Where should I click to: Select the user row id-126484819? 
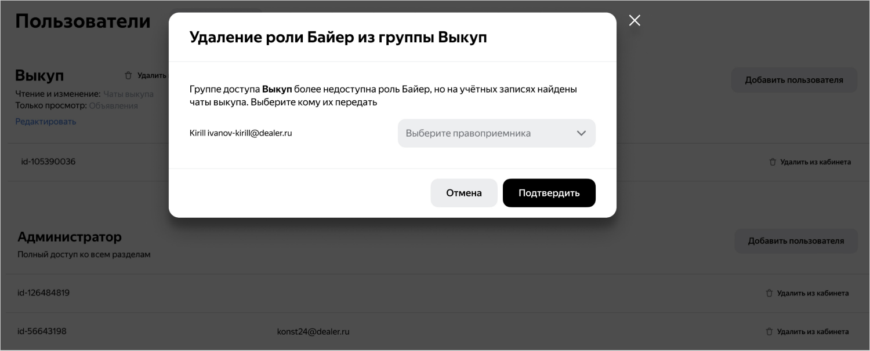click(x=43, y=293)
